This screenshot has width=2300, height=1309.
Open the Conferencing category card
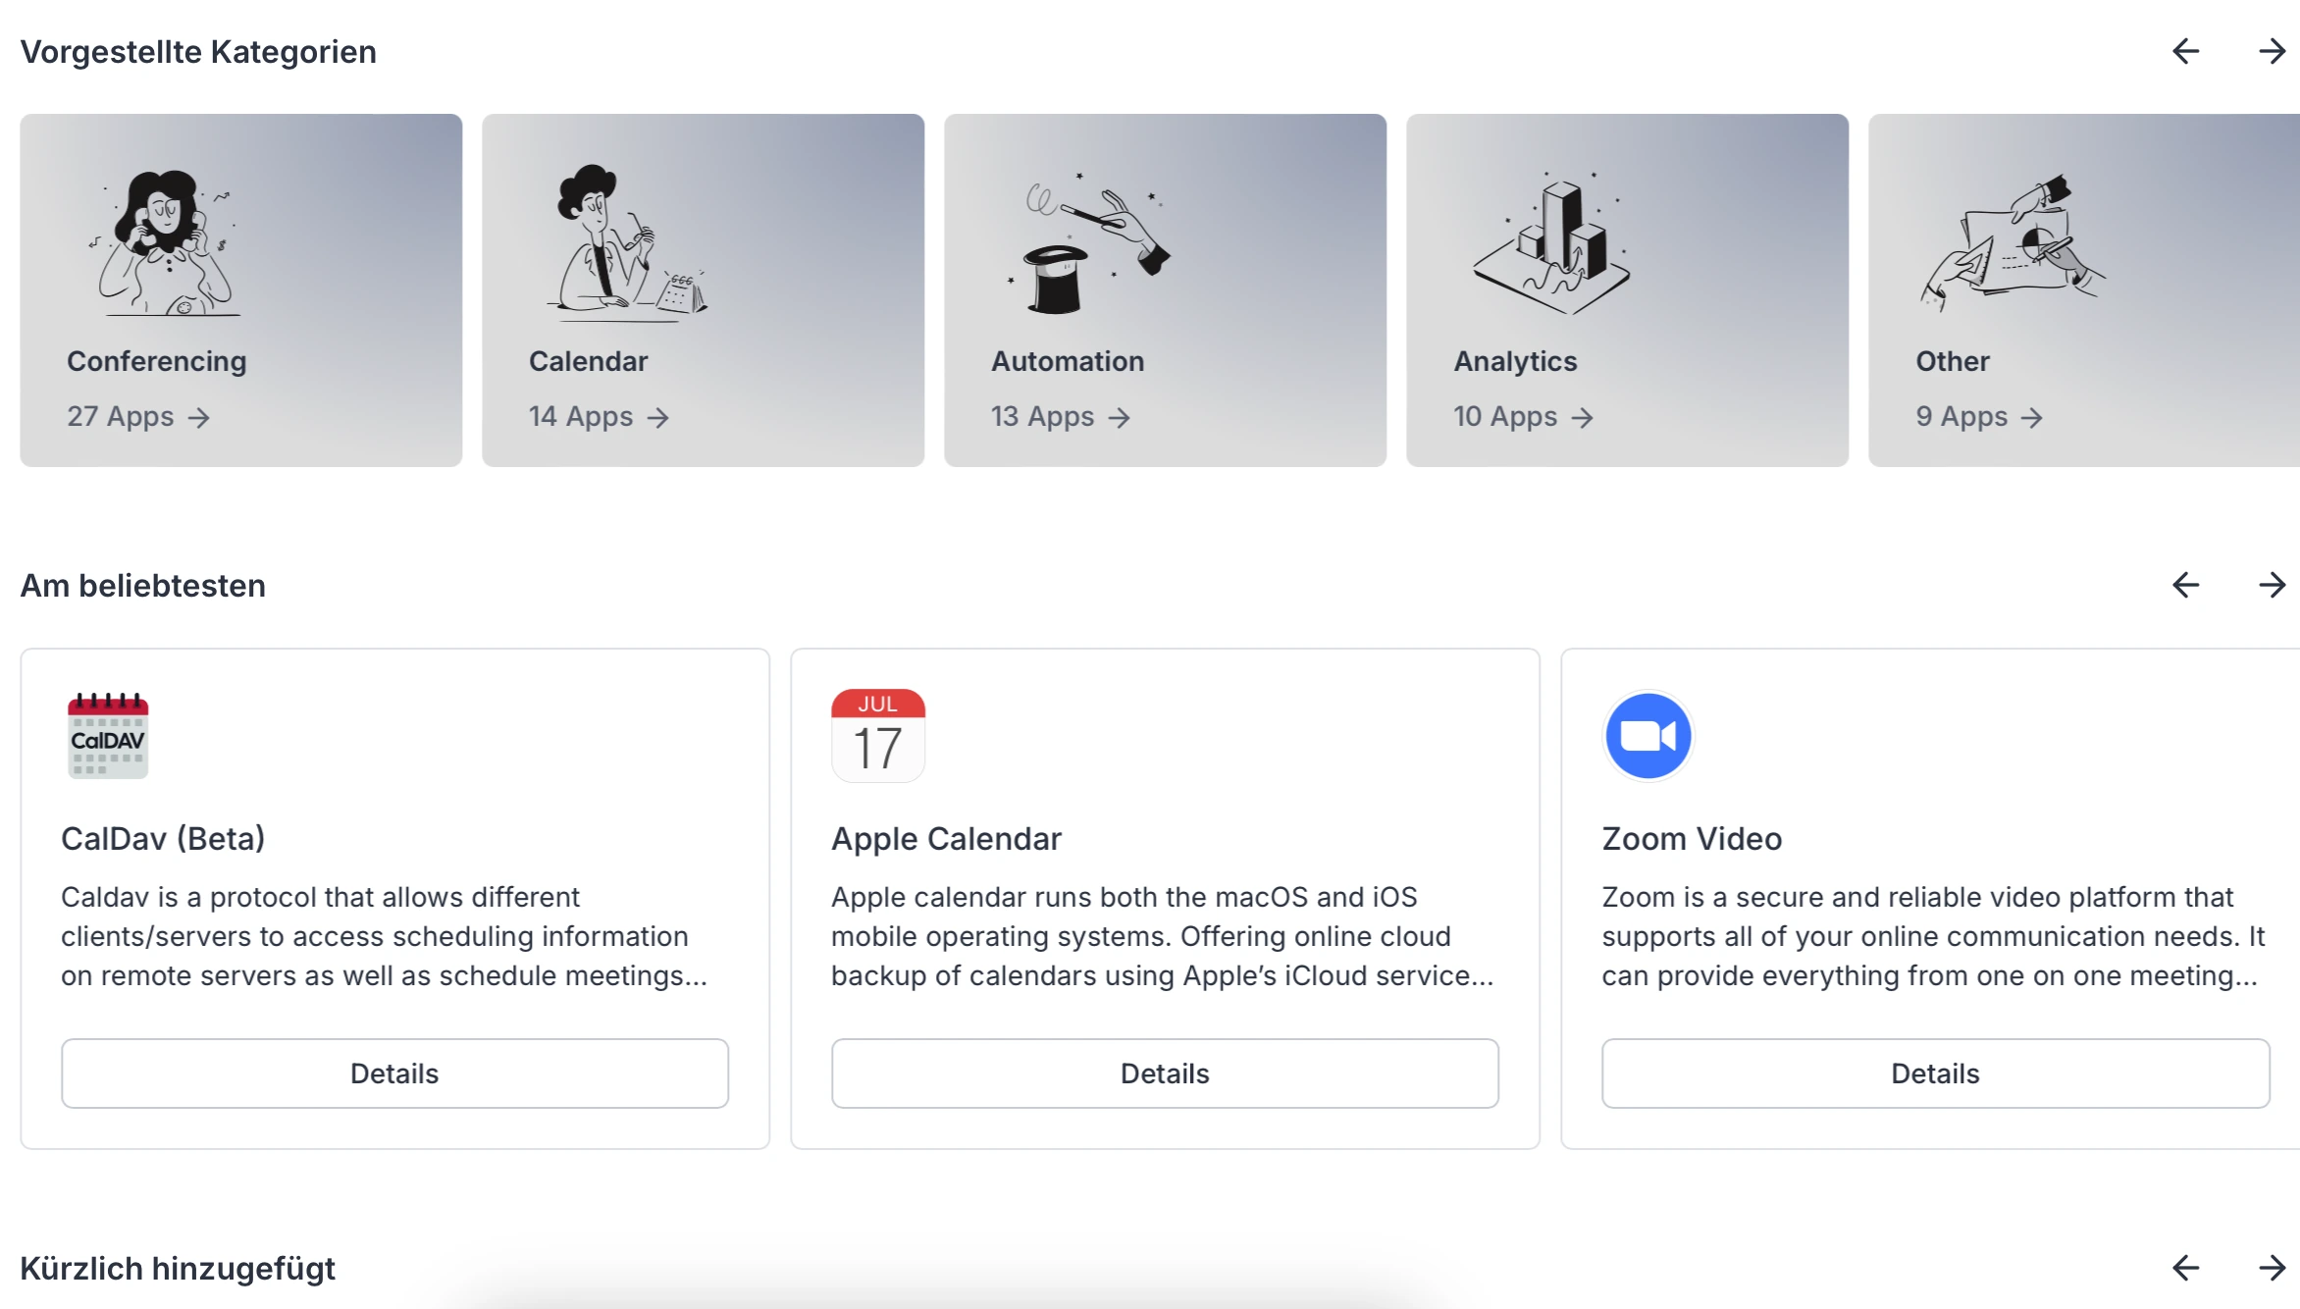(x=240, y=290)
